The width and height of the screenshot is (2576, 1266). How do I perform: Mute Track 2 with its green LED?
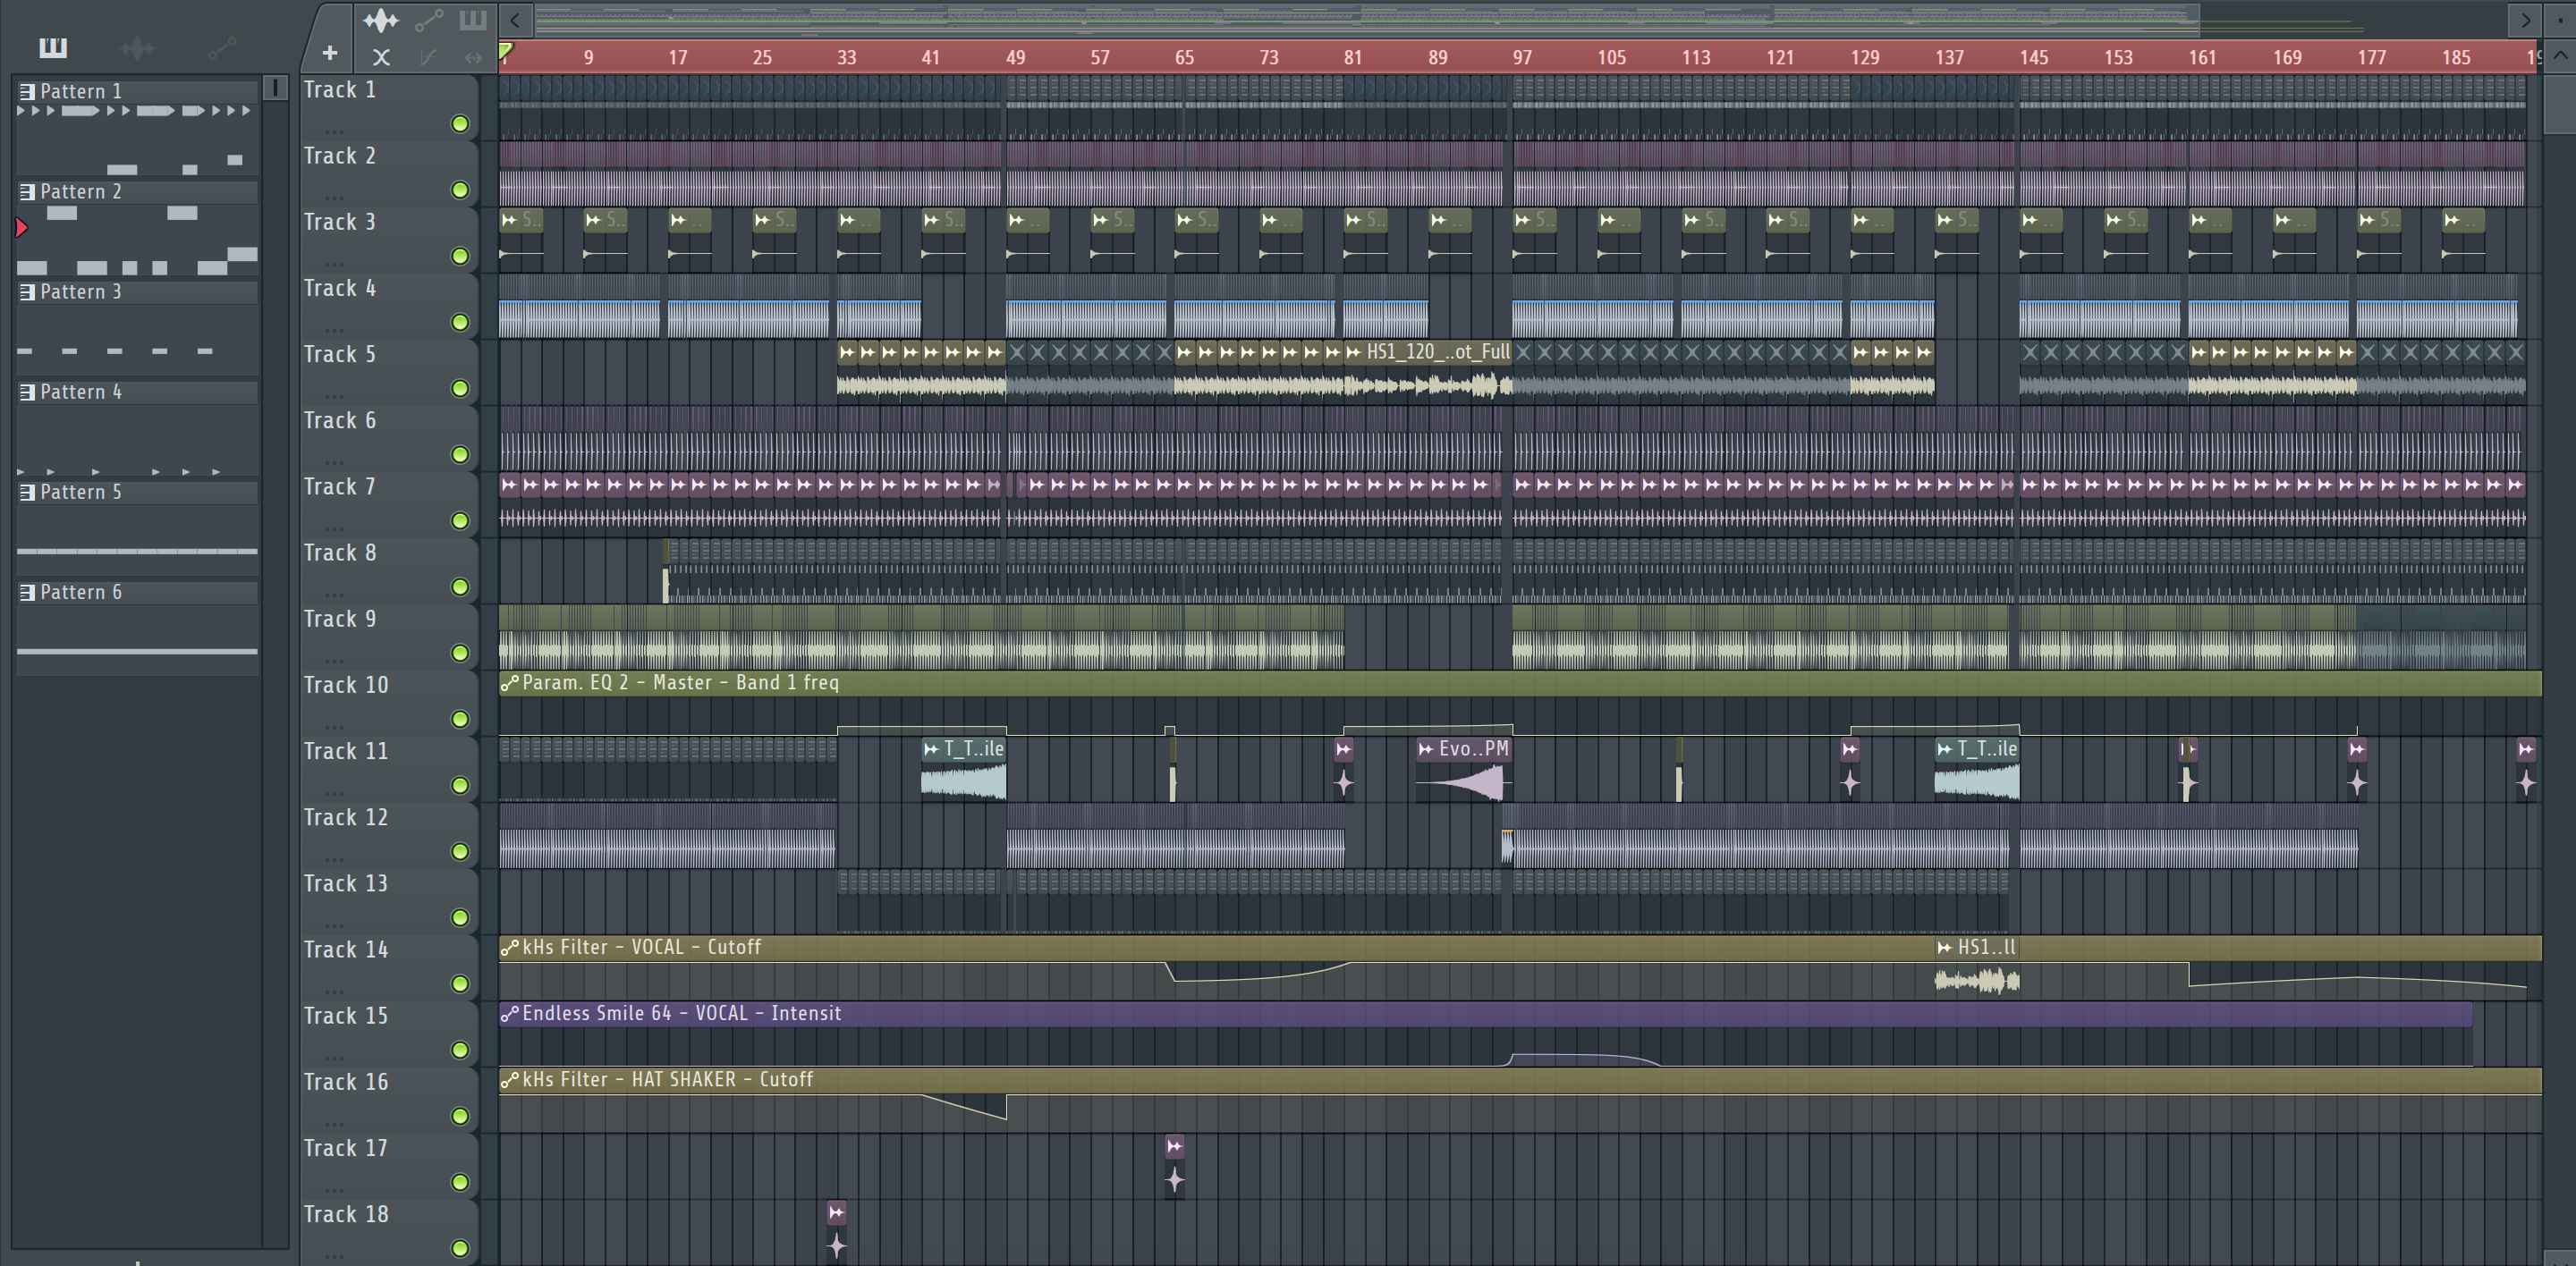(460, 190)
